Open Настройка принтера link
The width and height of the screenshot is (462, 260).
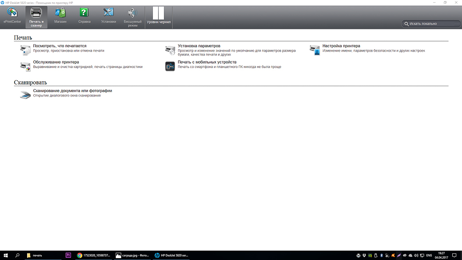[x=341, y=46]
